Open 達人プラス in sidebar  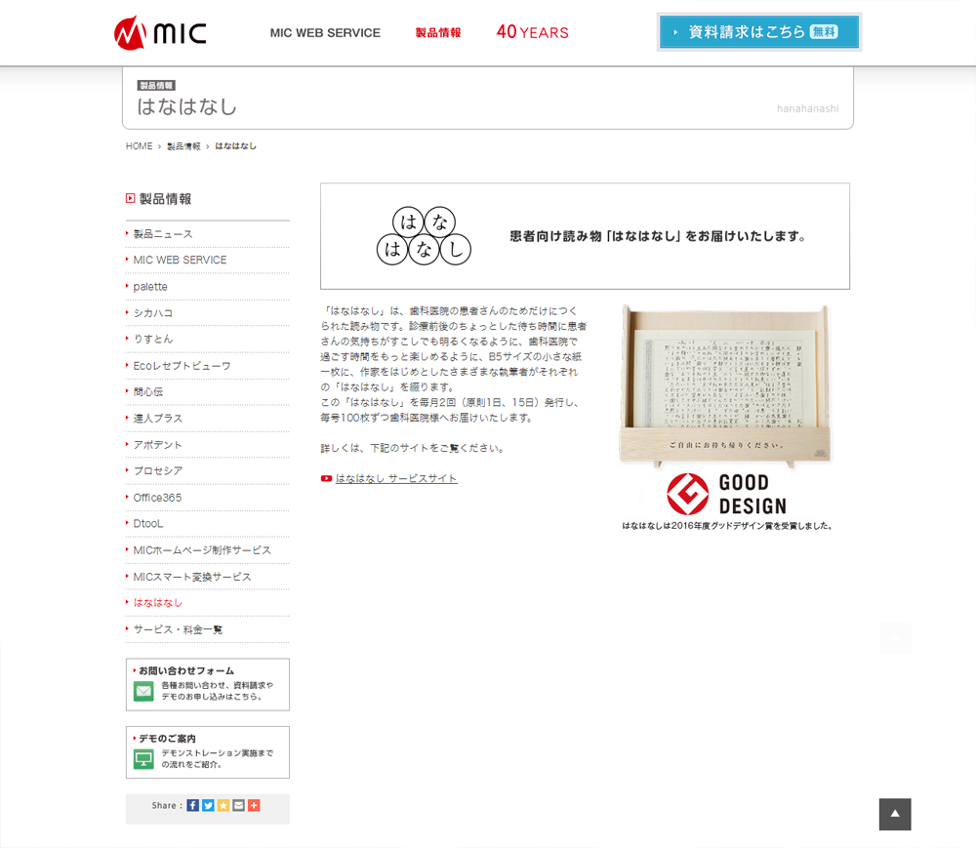pyautogui.click(x=158, y=418)
